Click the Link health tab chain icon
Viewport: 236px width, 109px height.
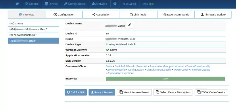pos(131,14)
